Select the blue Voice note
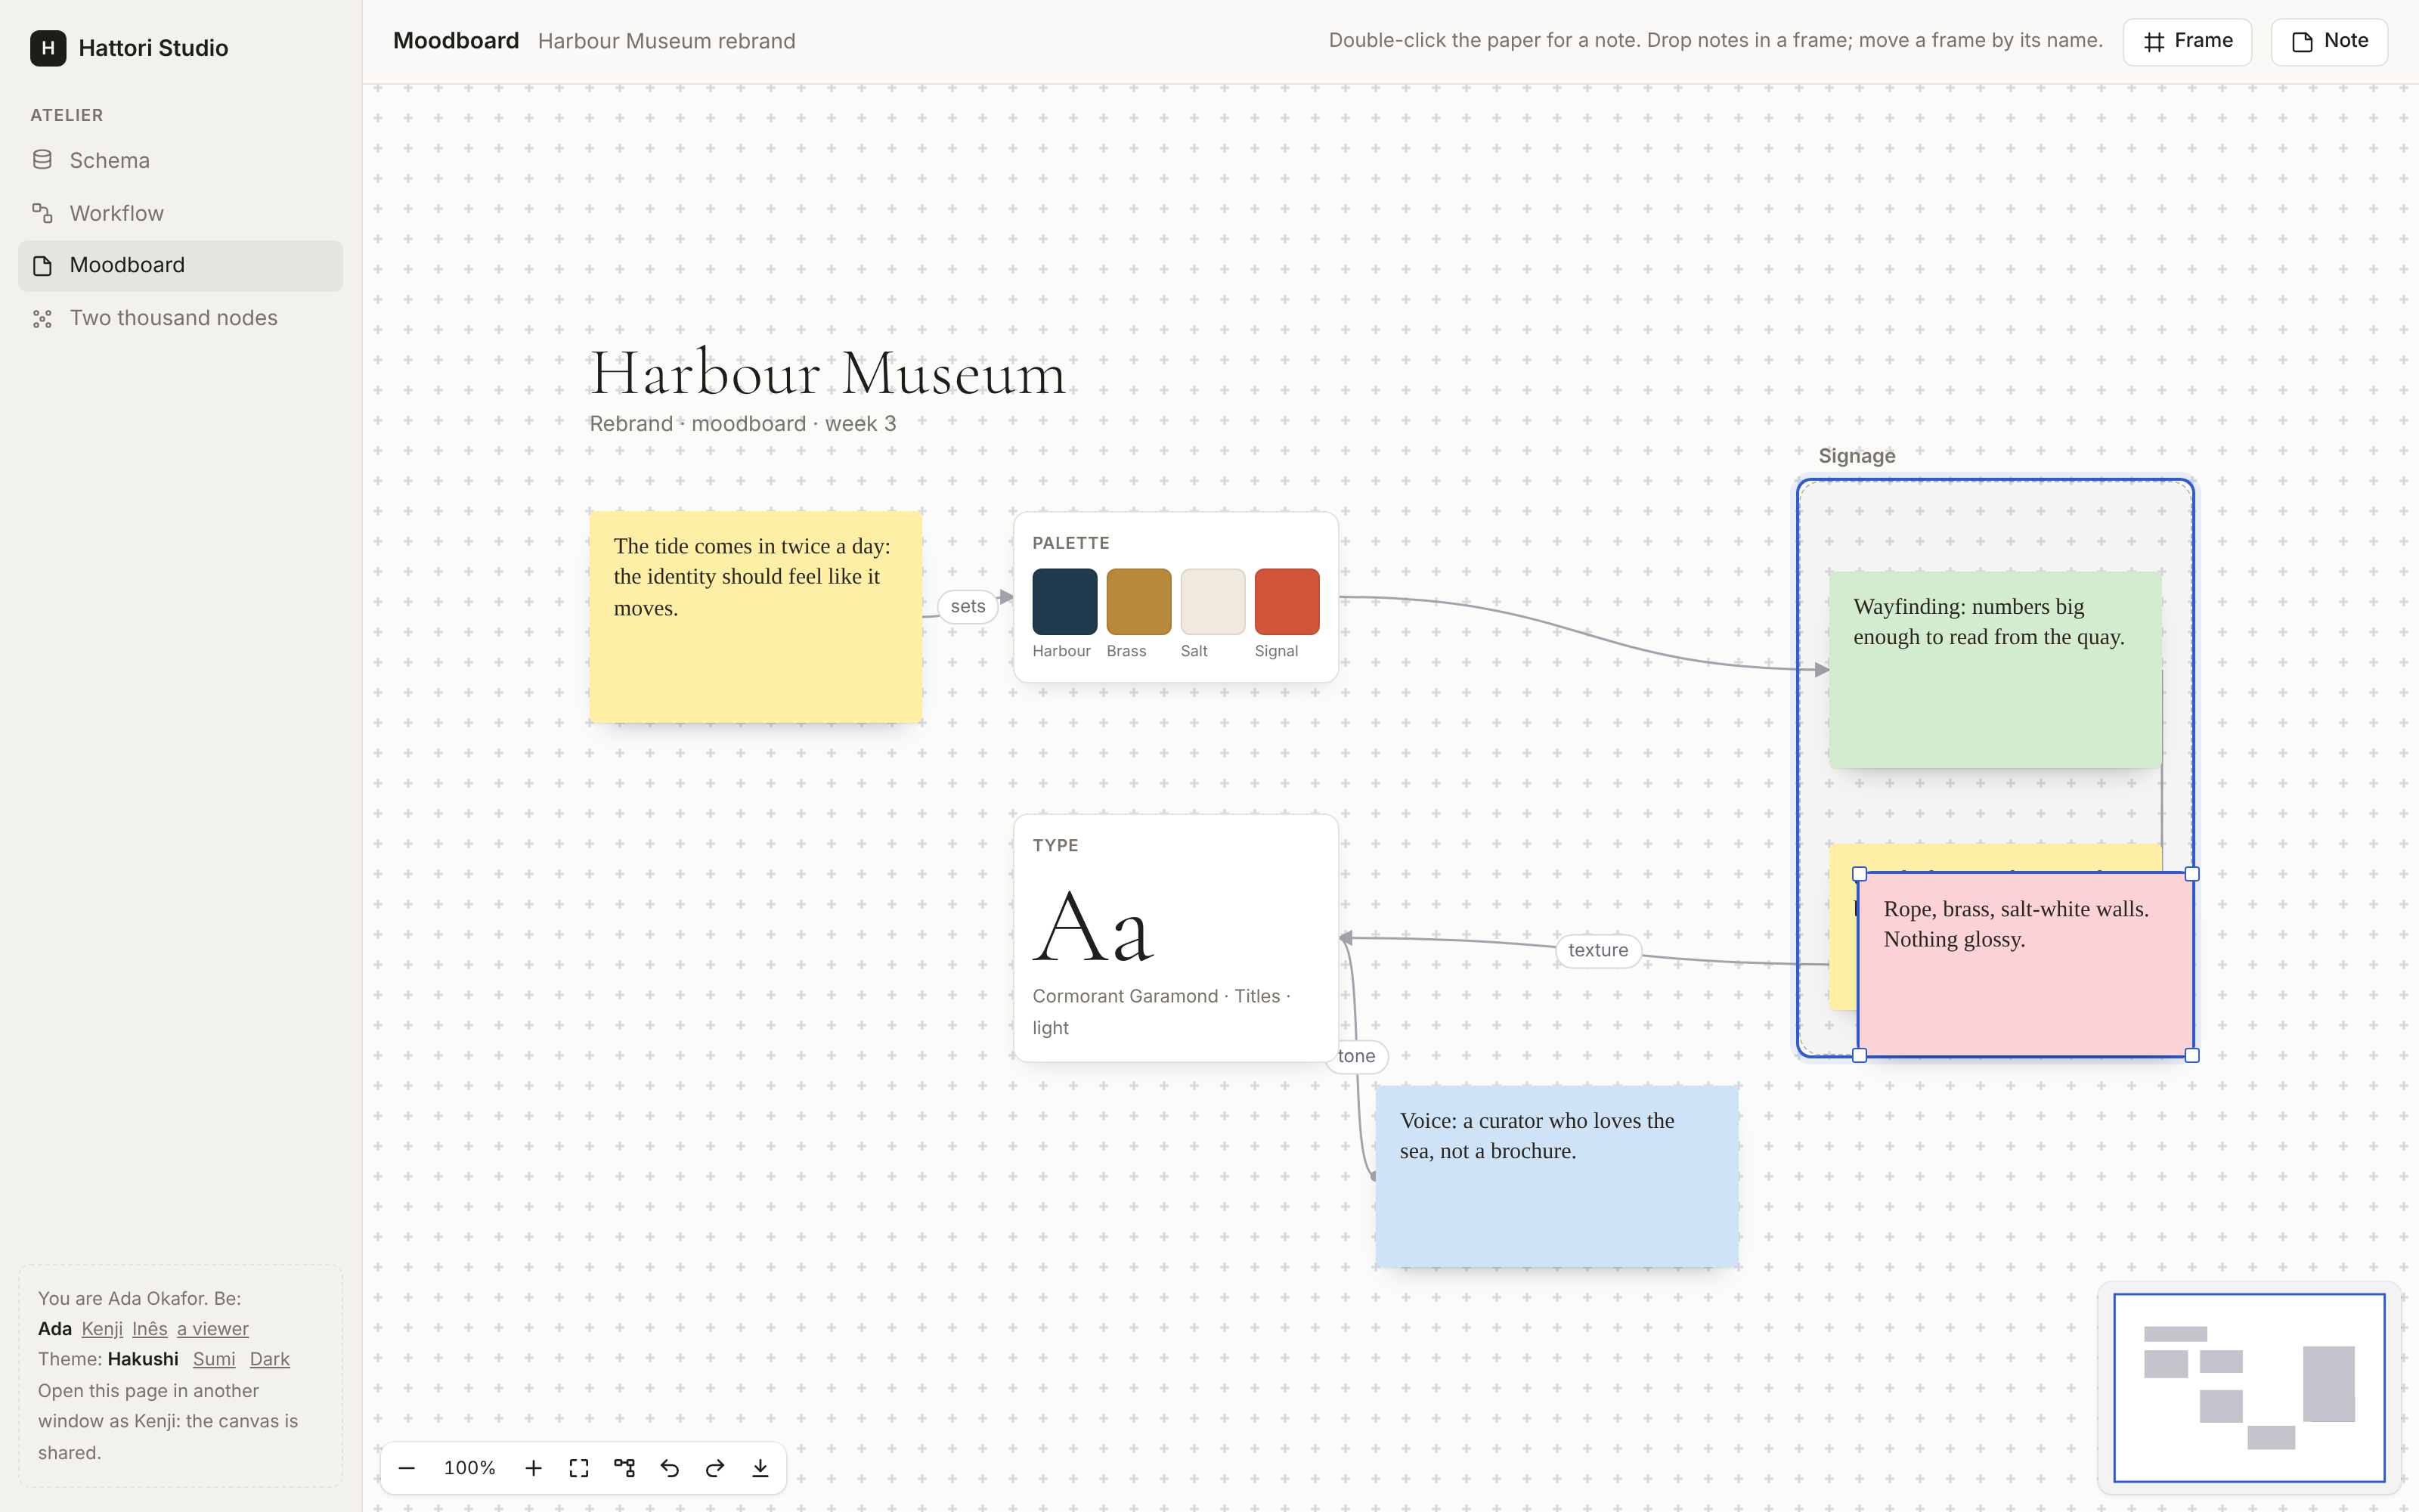2419x1512 pixels. pyautogui.click(x=1556, y=1177)
